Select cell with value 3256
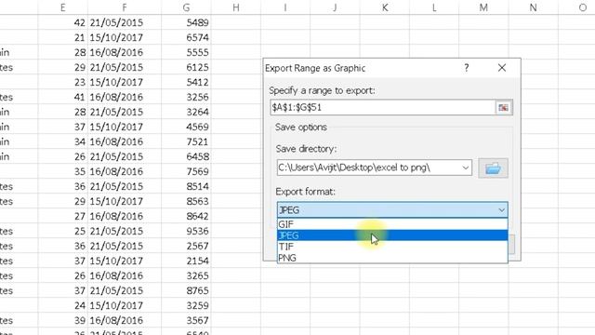Screen dimensions: 595x335 186,97
